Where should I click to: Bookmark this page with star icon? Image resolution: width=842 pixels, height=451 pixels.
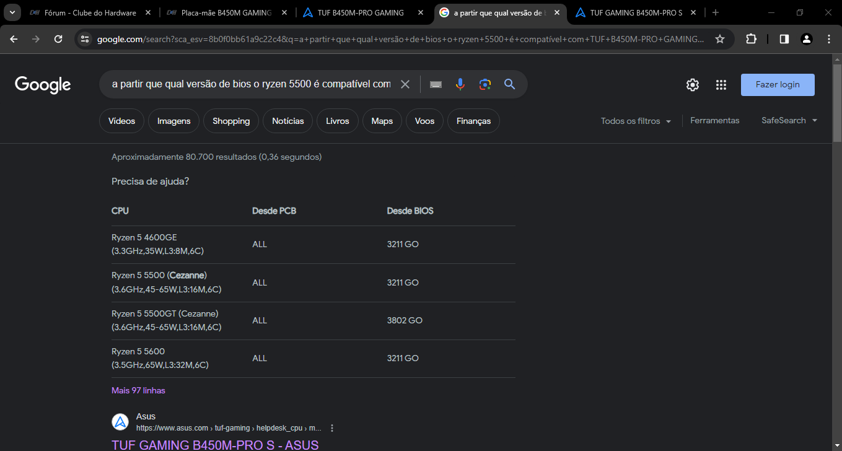click(x=720, y=39)
